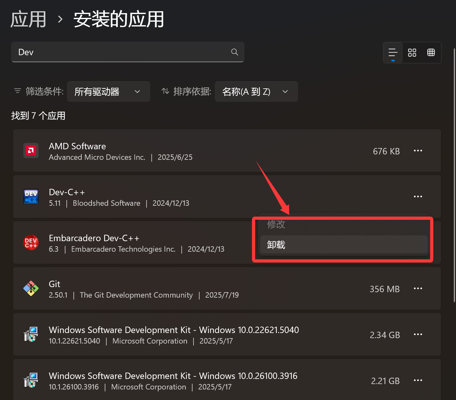This screenshot has width=456, height=400.
Task: Click Embarcadero Technologies Inc. publisher text
Action: 123,249
